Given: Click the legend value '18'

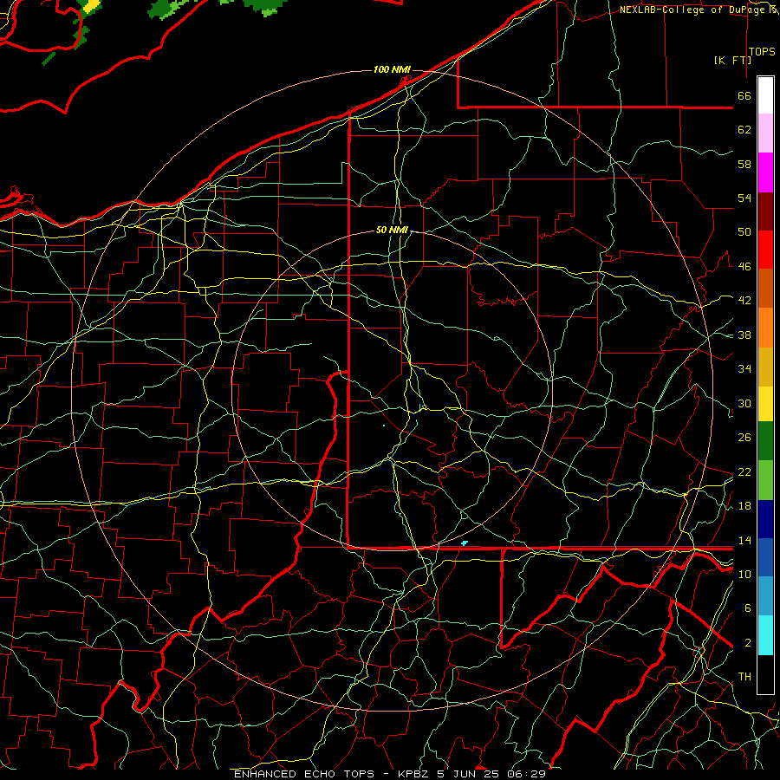Looking at the screenshot, I should [x=744, y=506].
